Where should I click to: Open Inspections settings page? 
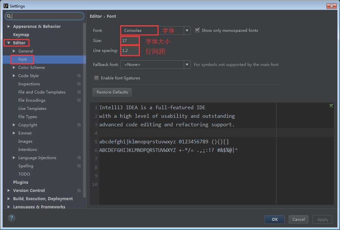(x=29, y=84)
